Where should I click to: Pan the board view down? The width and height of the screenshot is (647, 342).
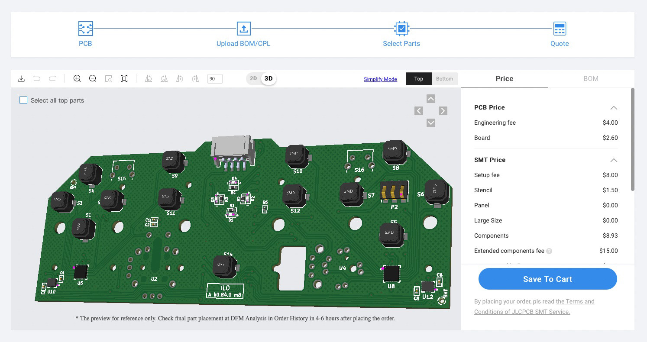tap(430, 123)
